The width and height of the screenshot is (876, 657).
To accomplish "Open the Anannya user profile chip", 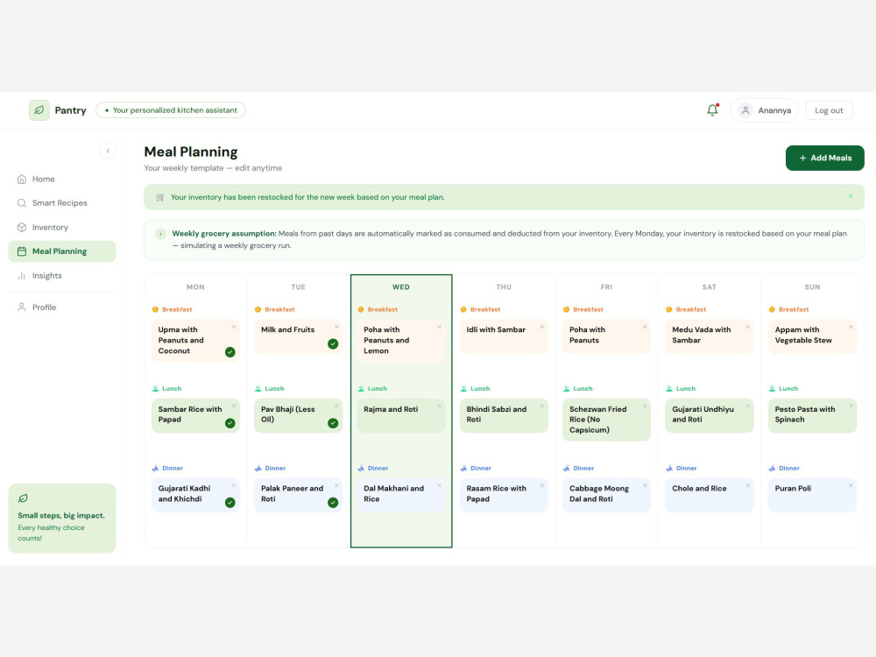I will (x=764, y=110).
